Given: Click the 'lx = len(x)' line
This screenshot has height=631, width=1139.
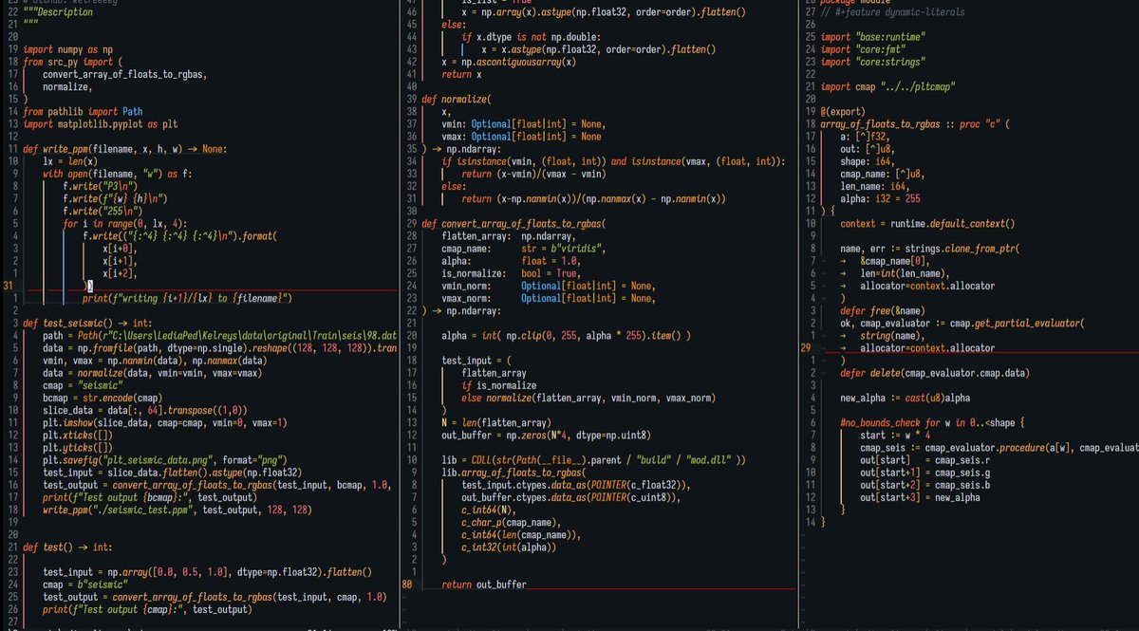Looking at the screenshot, I should 70,162.
